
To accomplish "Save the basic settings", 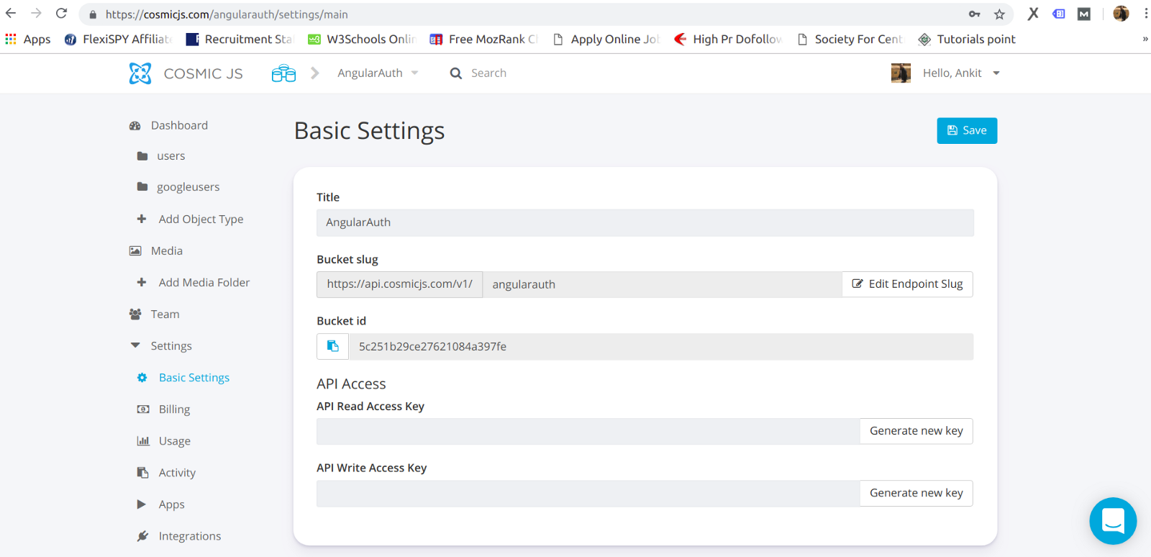I will tap(966, 130).
